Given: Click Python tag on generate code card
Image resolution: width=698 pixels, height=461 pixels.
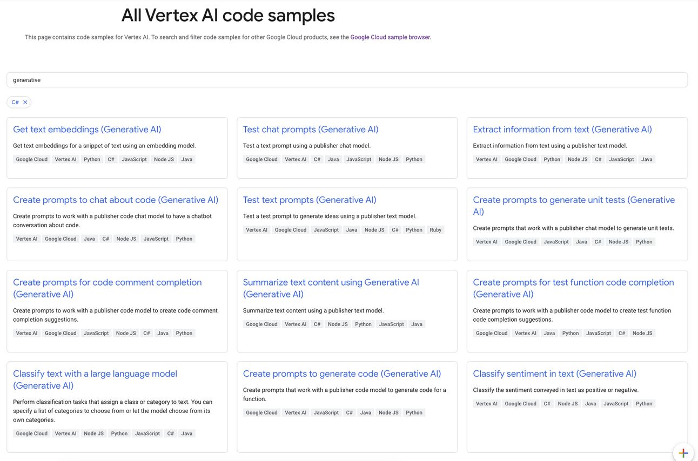Looking at the screenshot, I should [x=414, y=412].
